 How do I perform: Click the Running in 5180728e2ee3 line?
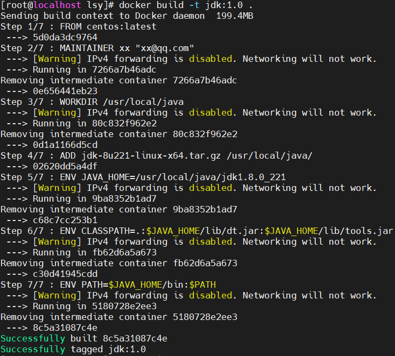click(81, 307)
